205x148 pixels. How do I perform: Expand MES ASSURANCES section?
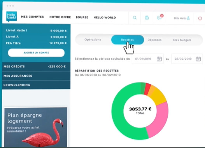pyautogui.click(x=36, y=76)
